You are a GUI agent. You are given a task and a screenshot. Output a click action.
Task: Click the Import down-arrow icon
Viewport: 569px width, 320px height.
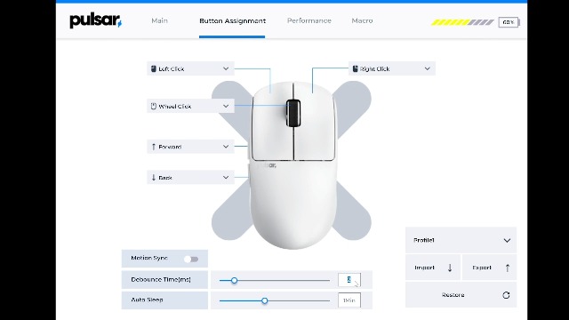click(x=450, y=268)
